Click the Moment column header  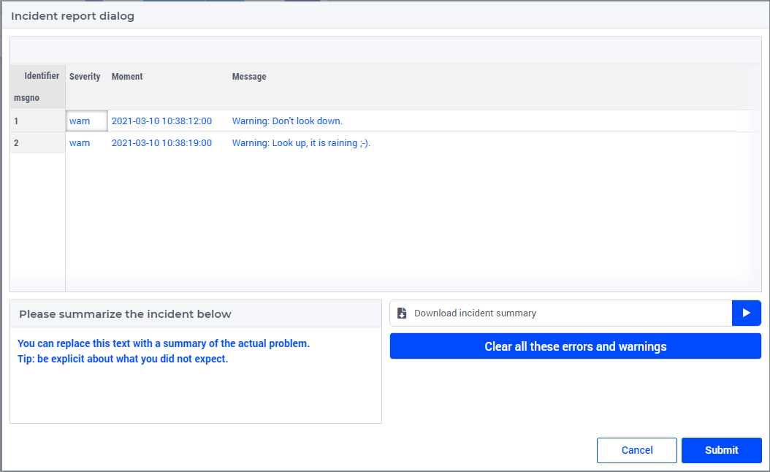[x=126, y=77]
